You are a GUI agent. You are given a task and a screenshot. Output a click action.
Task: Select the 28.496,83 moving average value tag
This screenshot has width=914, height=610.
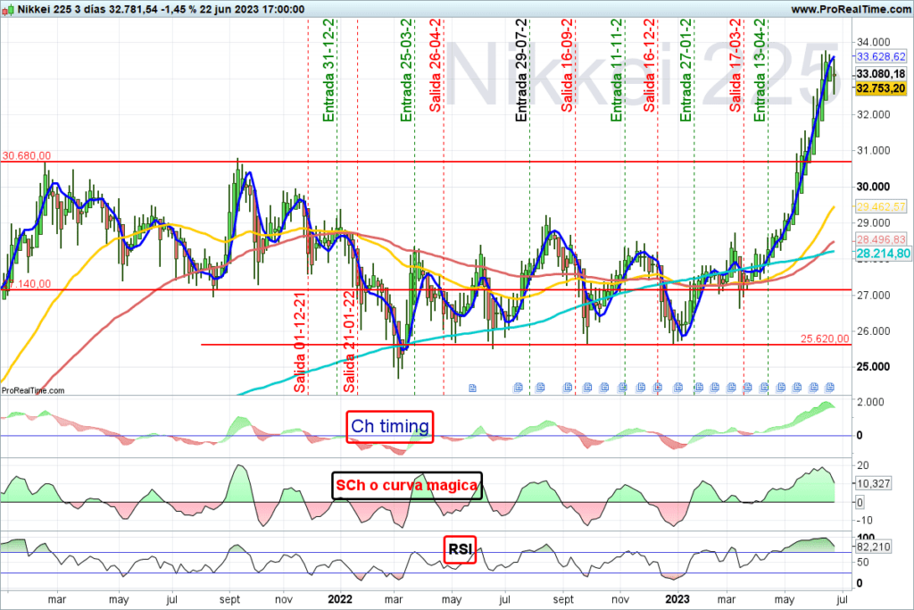[881, 239]
